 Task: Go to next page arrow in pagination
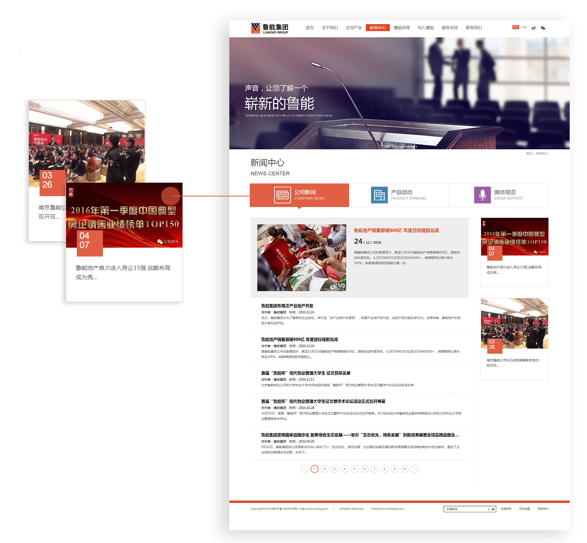[415, 469]
